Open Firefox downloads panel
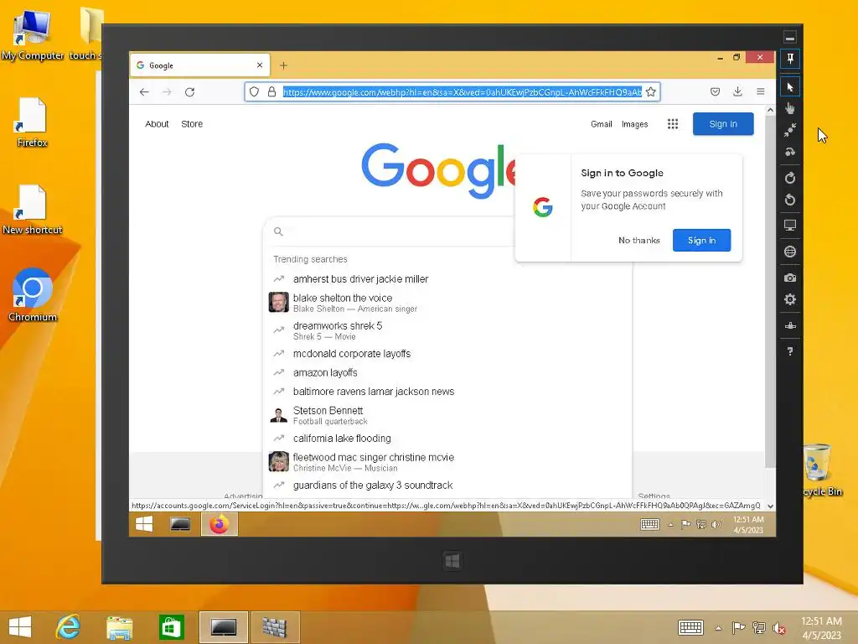858x644 pixels. [737, 91]
